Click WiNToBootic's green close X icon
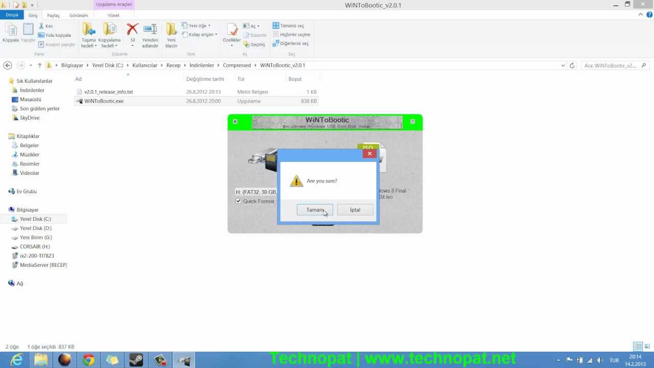Image resolution: width=654 pixels, height=368 pixels. point(235,122)
